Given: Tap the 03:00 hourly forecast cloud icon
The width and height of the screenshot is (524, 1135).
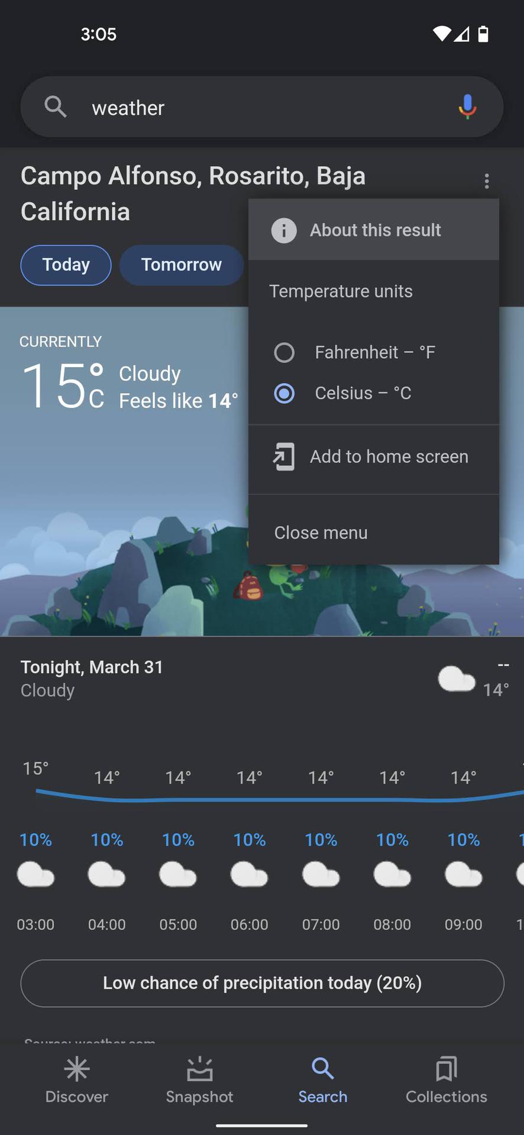Looking at the screenshot, I should [x=35, y=875].
